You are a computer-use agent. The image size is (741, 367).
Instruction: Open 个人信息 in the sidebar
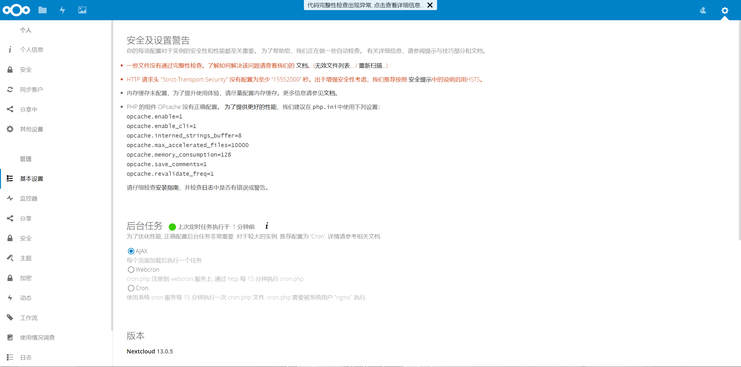point(32,50)
